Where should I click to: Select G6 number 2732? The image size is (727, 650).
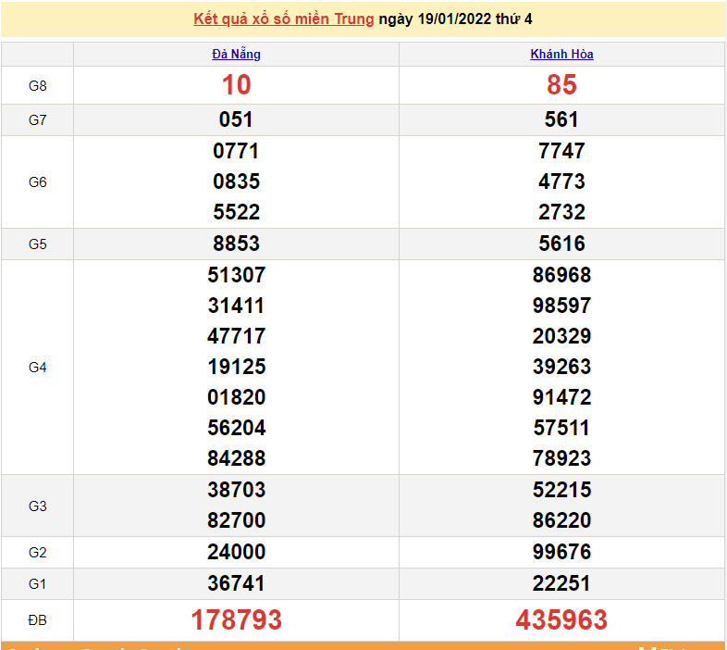tap(561, 212)
